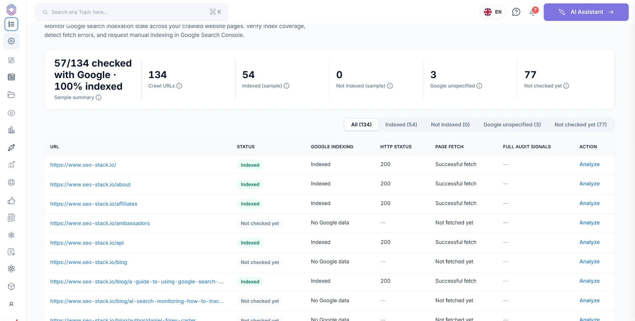Open the seo-stack.io/blog link
This screenshot has width=635, height=321.
pyautogui.click(x=89, y=262)
